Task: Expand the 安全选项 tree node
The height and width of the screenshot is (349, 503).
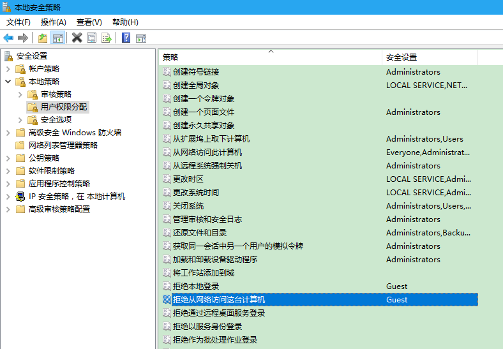Action: pos(20,120)
